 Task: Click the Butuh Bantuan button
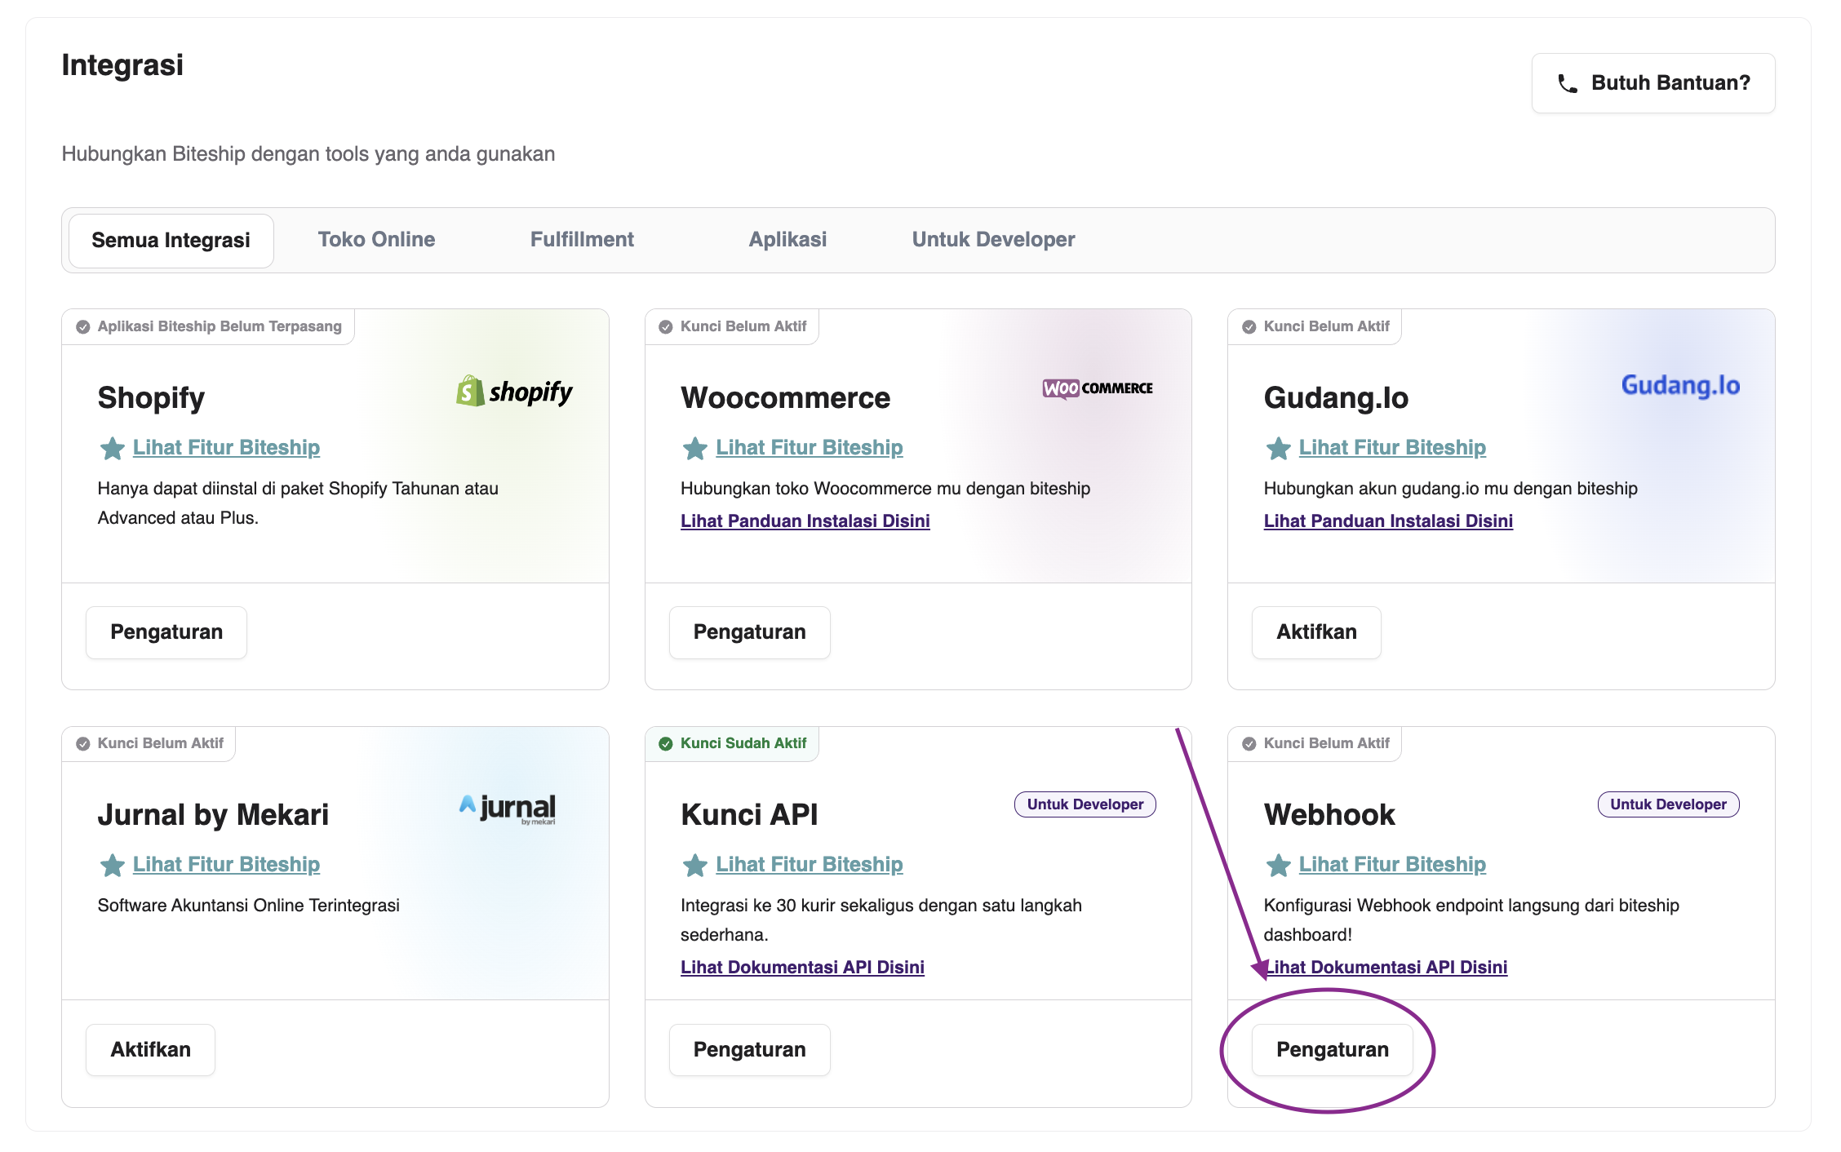click(x=1652, y=82)
